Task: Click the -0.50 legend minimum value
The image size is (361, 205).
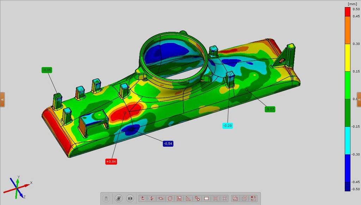Action: (356, 189)
